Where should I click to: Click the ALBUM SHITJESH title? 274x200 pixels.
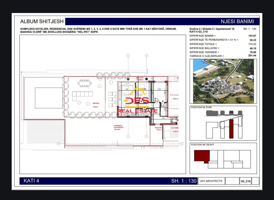pyautogui.click(x=42, y=21)
